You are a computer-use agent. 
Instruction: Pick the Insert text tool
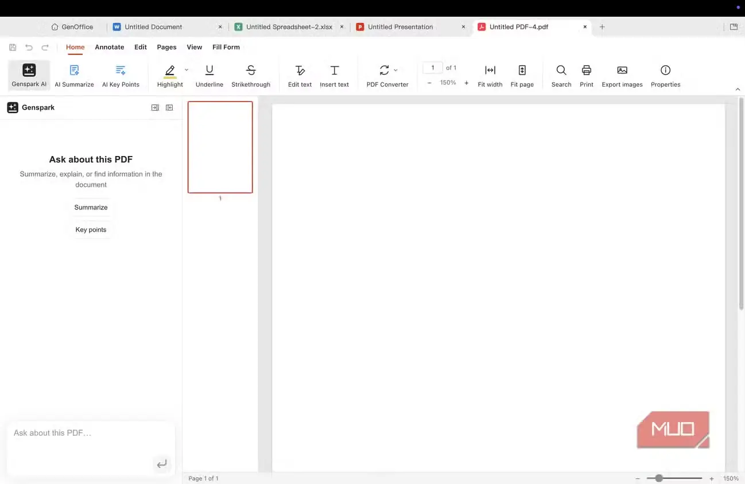tap(334, 76)
